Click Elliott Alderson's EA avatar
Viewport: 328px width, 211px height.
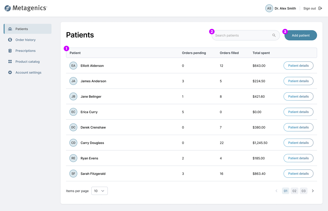tap(73, 66)
